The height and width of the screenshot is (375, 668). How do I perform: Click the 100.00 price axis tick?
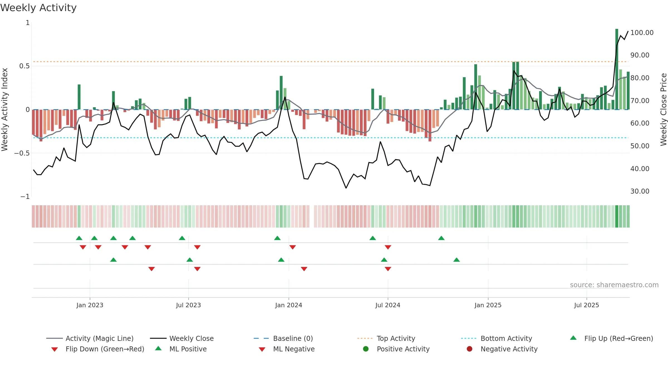tap(642, 32)
